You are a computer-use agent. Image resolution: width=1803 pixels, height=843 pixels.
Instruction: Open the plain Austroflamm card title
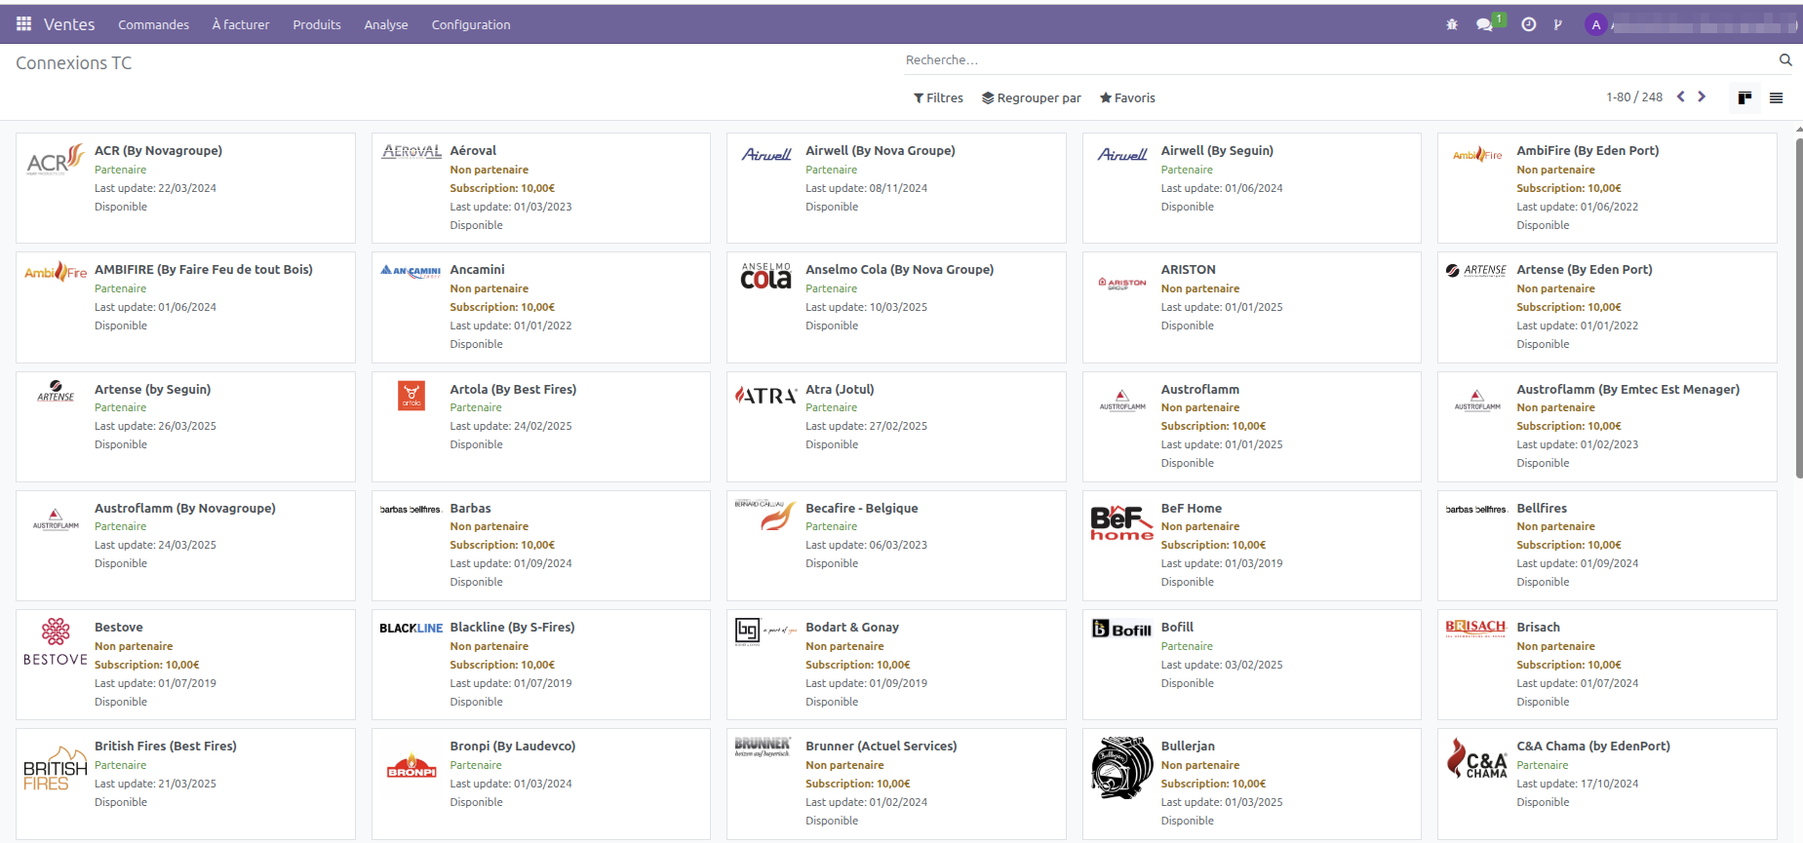point(1200,389)
